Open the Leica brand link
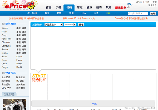 pyautogui.click(x=4, y=64)
